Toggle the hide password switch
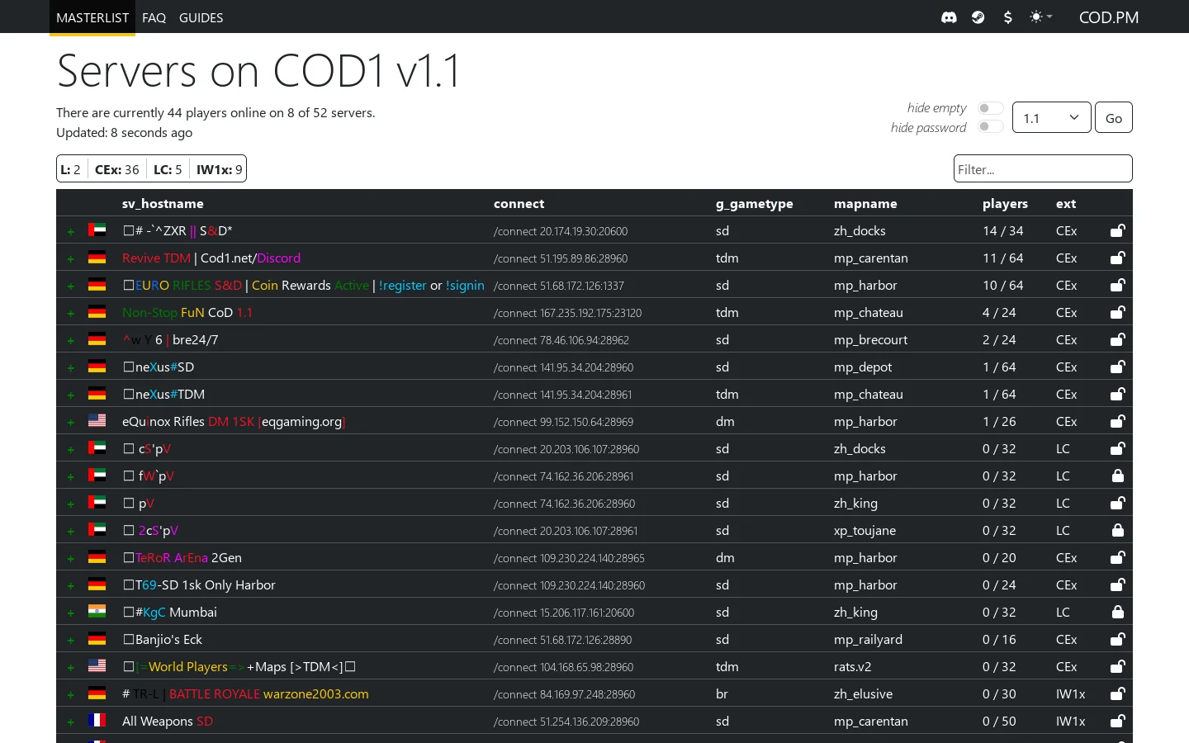Screen dimensions: 1189x743 coord(991,126)
